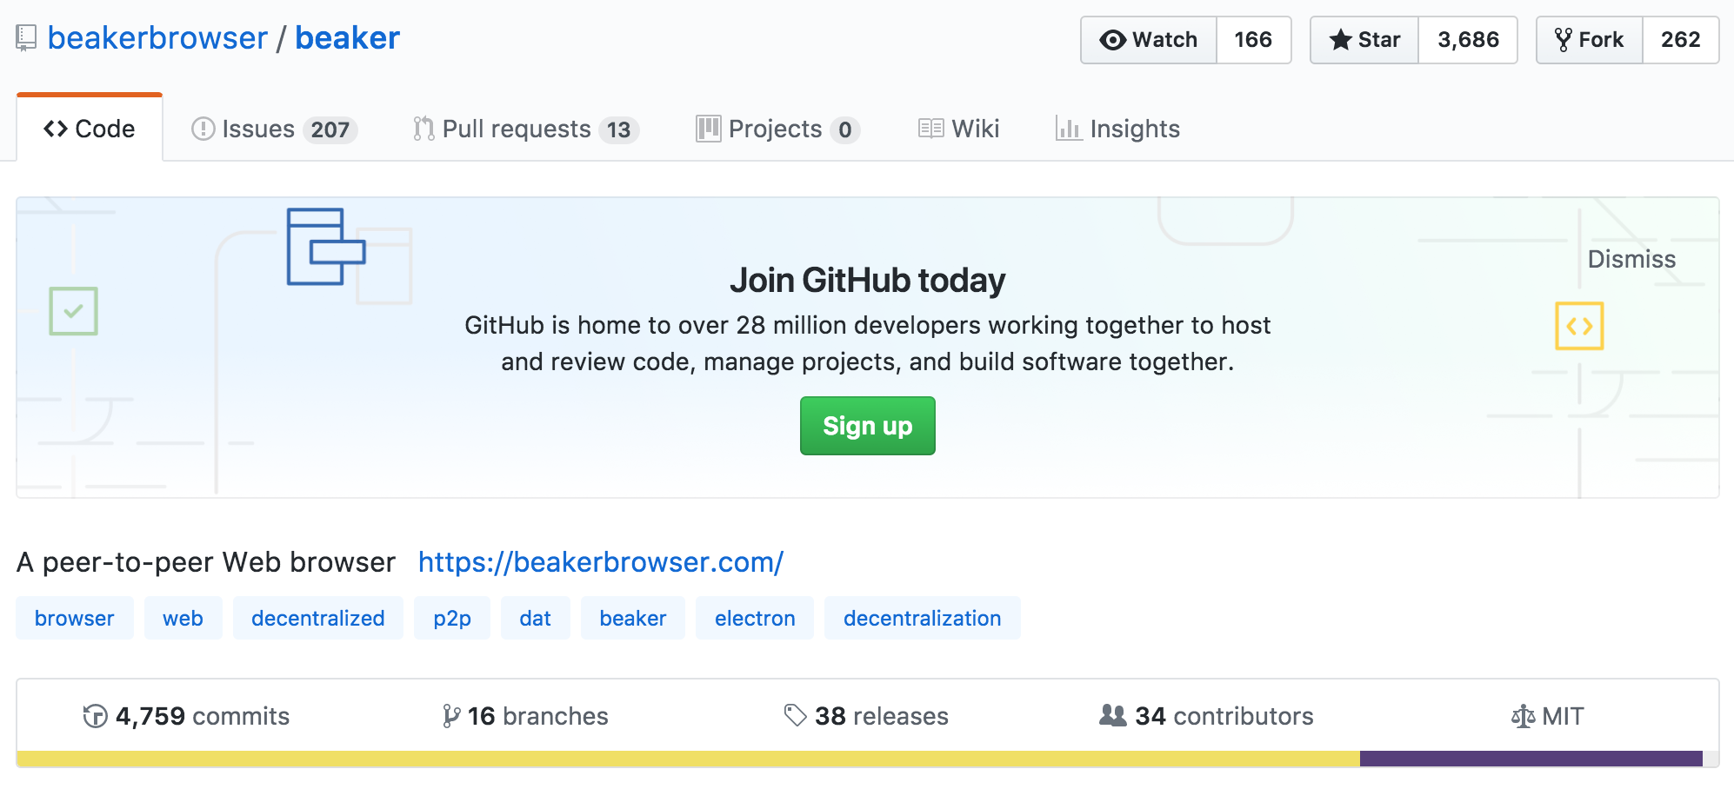Select the decentralized topic tag
Screen dimensions: 1734x789
(x=318, y=618)
